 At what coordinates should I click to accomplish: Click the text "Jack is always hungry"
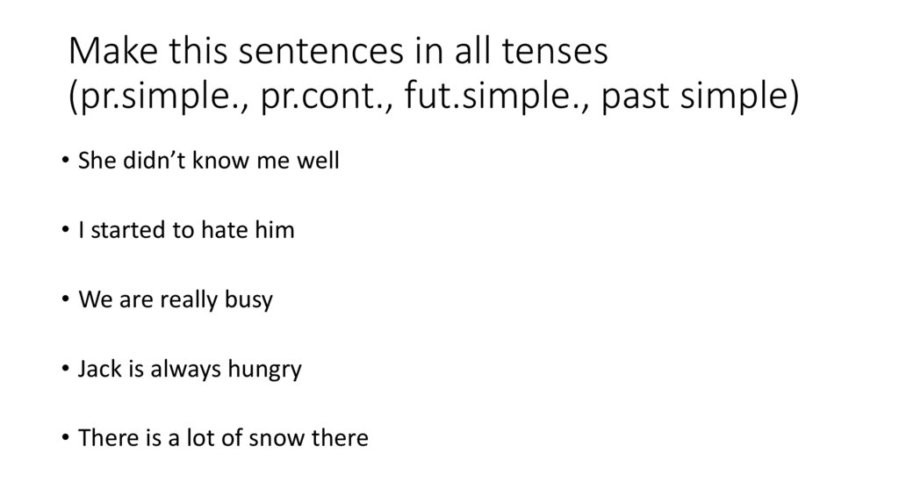pyautogui.click(x=190, y=368)
